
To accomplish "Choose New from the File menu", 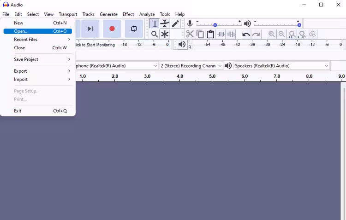I will click(x=38, y=23).
